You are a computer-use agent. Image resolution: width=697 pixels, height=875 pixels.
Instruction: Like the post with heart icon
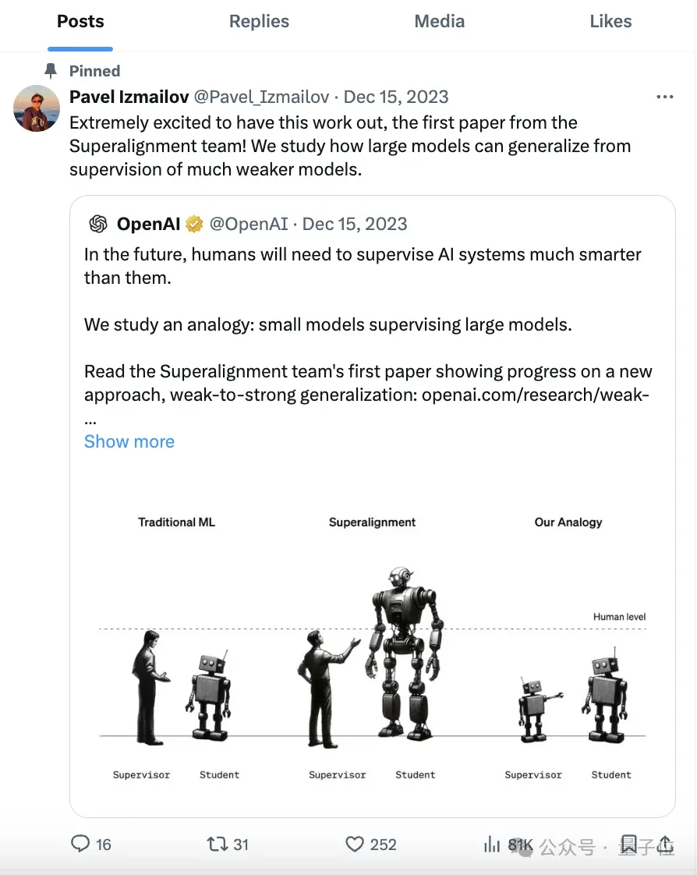[355, 844]
